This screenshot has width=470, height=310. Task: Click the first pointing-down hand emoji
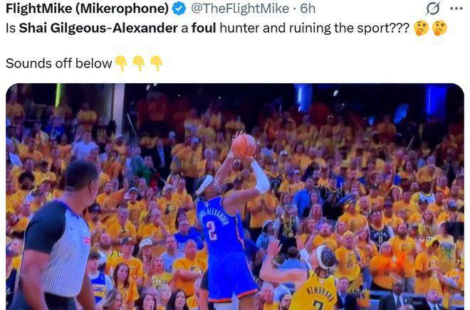coord(121,63)
